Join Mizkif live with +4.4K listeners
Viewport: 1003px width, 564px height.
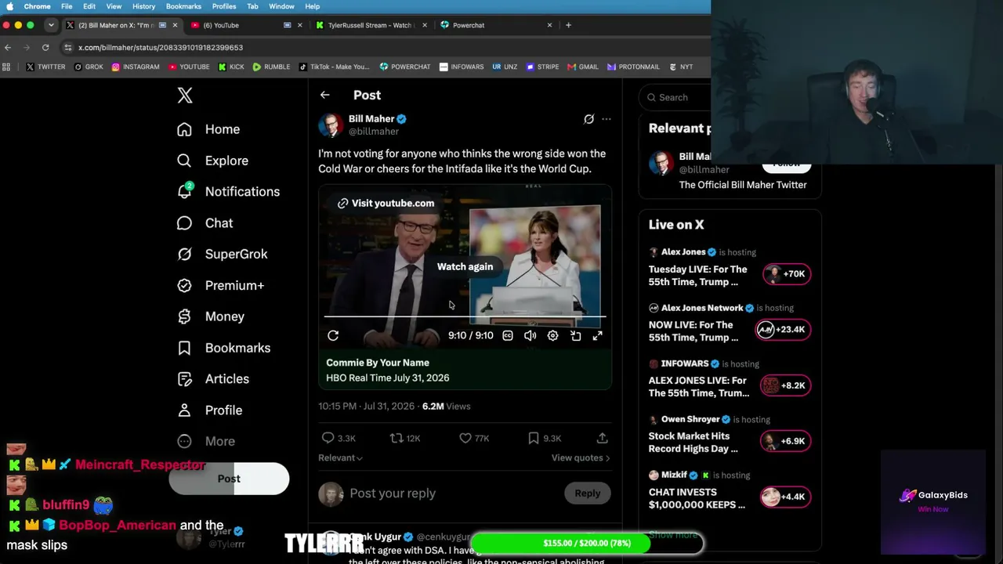point(787,497)
